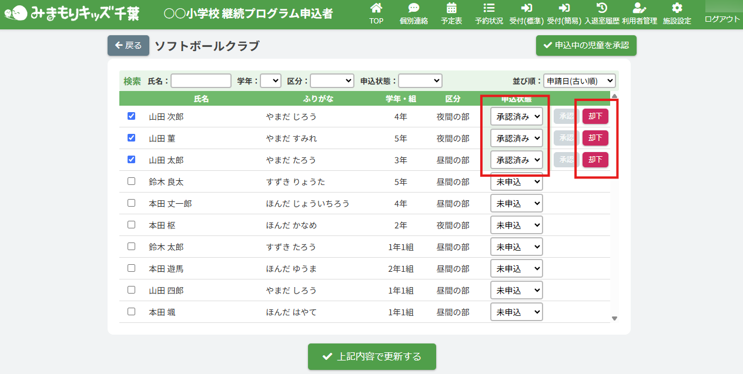This screenshot has width=743, height=374.
Task: Open 申込状態 dropdown for 本田 丈一郎
Action: pos(516,204)
